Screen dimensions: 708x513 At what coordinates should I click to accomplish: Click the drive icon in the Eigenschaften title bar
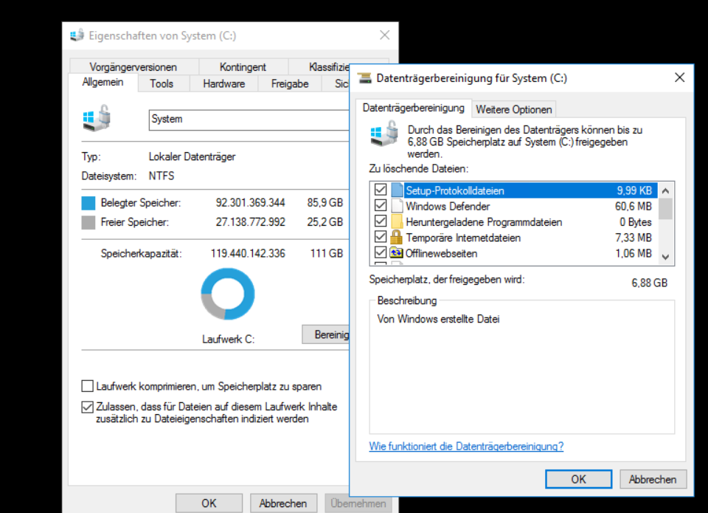coord(77,35)
